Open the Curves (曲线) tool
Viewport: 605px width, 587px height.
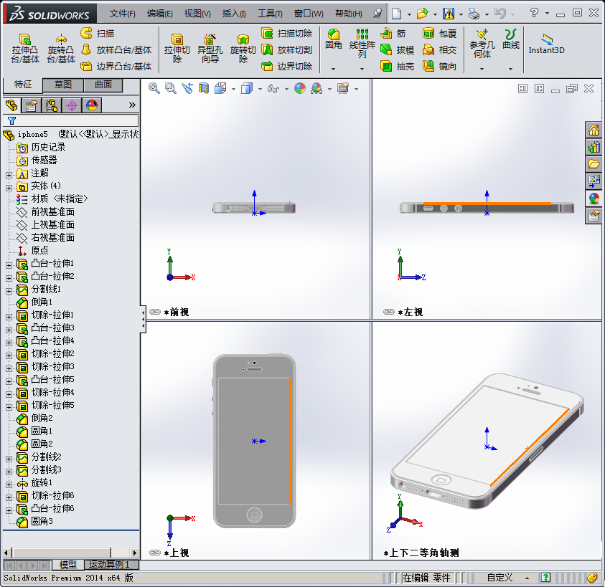[x=511, y=39]
